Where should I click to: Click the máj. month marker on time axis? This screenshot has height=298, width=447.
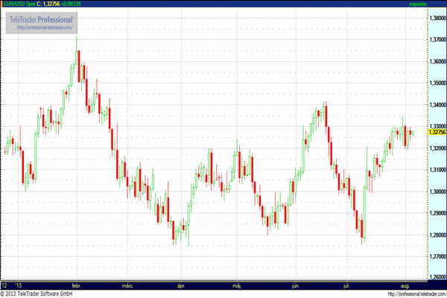(x=237, y=286)
